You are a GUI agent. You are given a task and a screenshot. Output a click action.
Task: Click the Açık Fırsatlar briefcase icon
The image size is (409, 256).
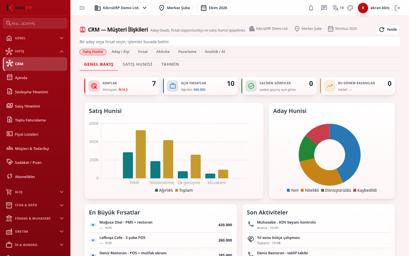(173, 86)
